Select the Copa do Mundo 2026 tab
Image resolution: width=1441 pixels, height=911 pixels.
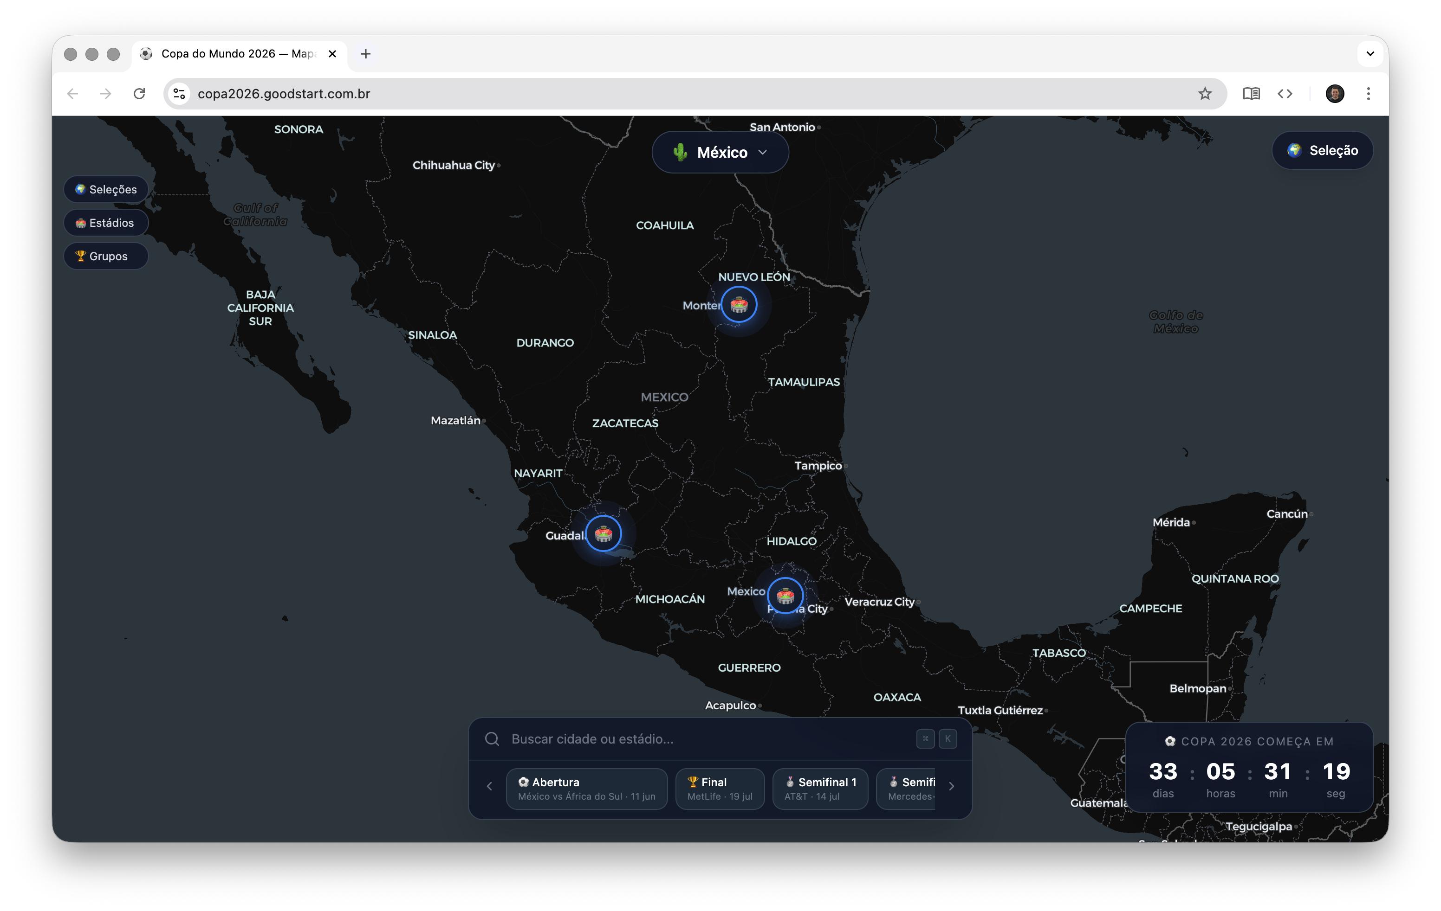pos(239,54)
